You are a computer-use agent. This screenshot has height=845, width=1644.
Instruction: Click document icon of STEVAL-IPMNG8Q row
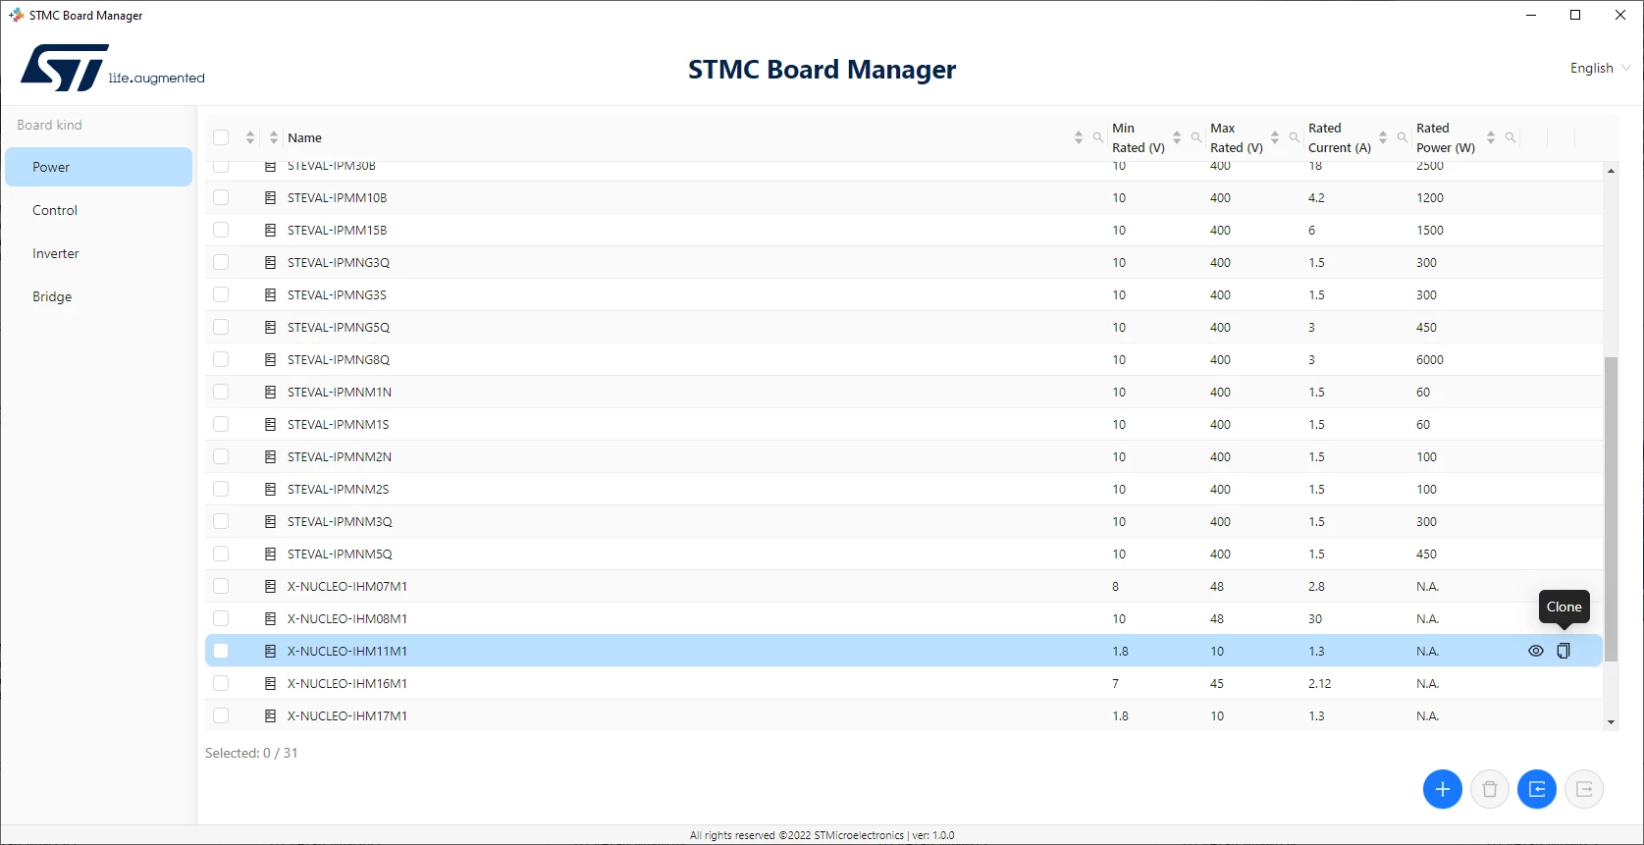point(270,359)
